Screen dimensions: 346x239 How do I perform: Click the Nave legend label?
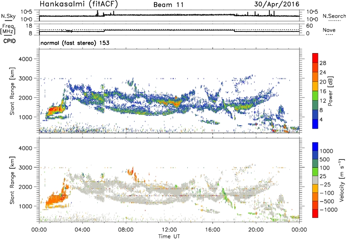click(329, 30)
